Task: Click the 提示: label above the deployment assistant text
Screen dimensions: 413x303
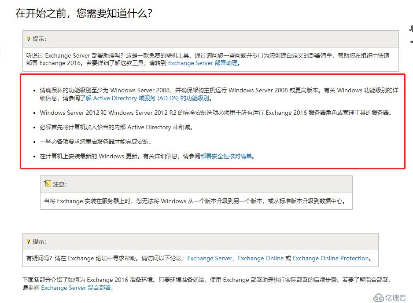Action: (x=40, y=39)
